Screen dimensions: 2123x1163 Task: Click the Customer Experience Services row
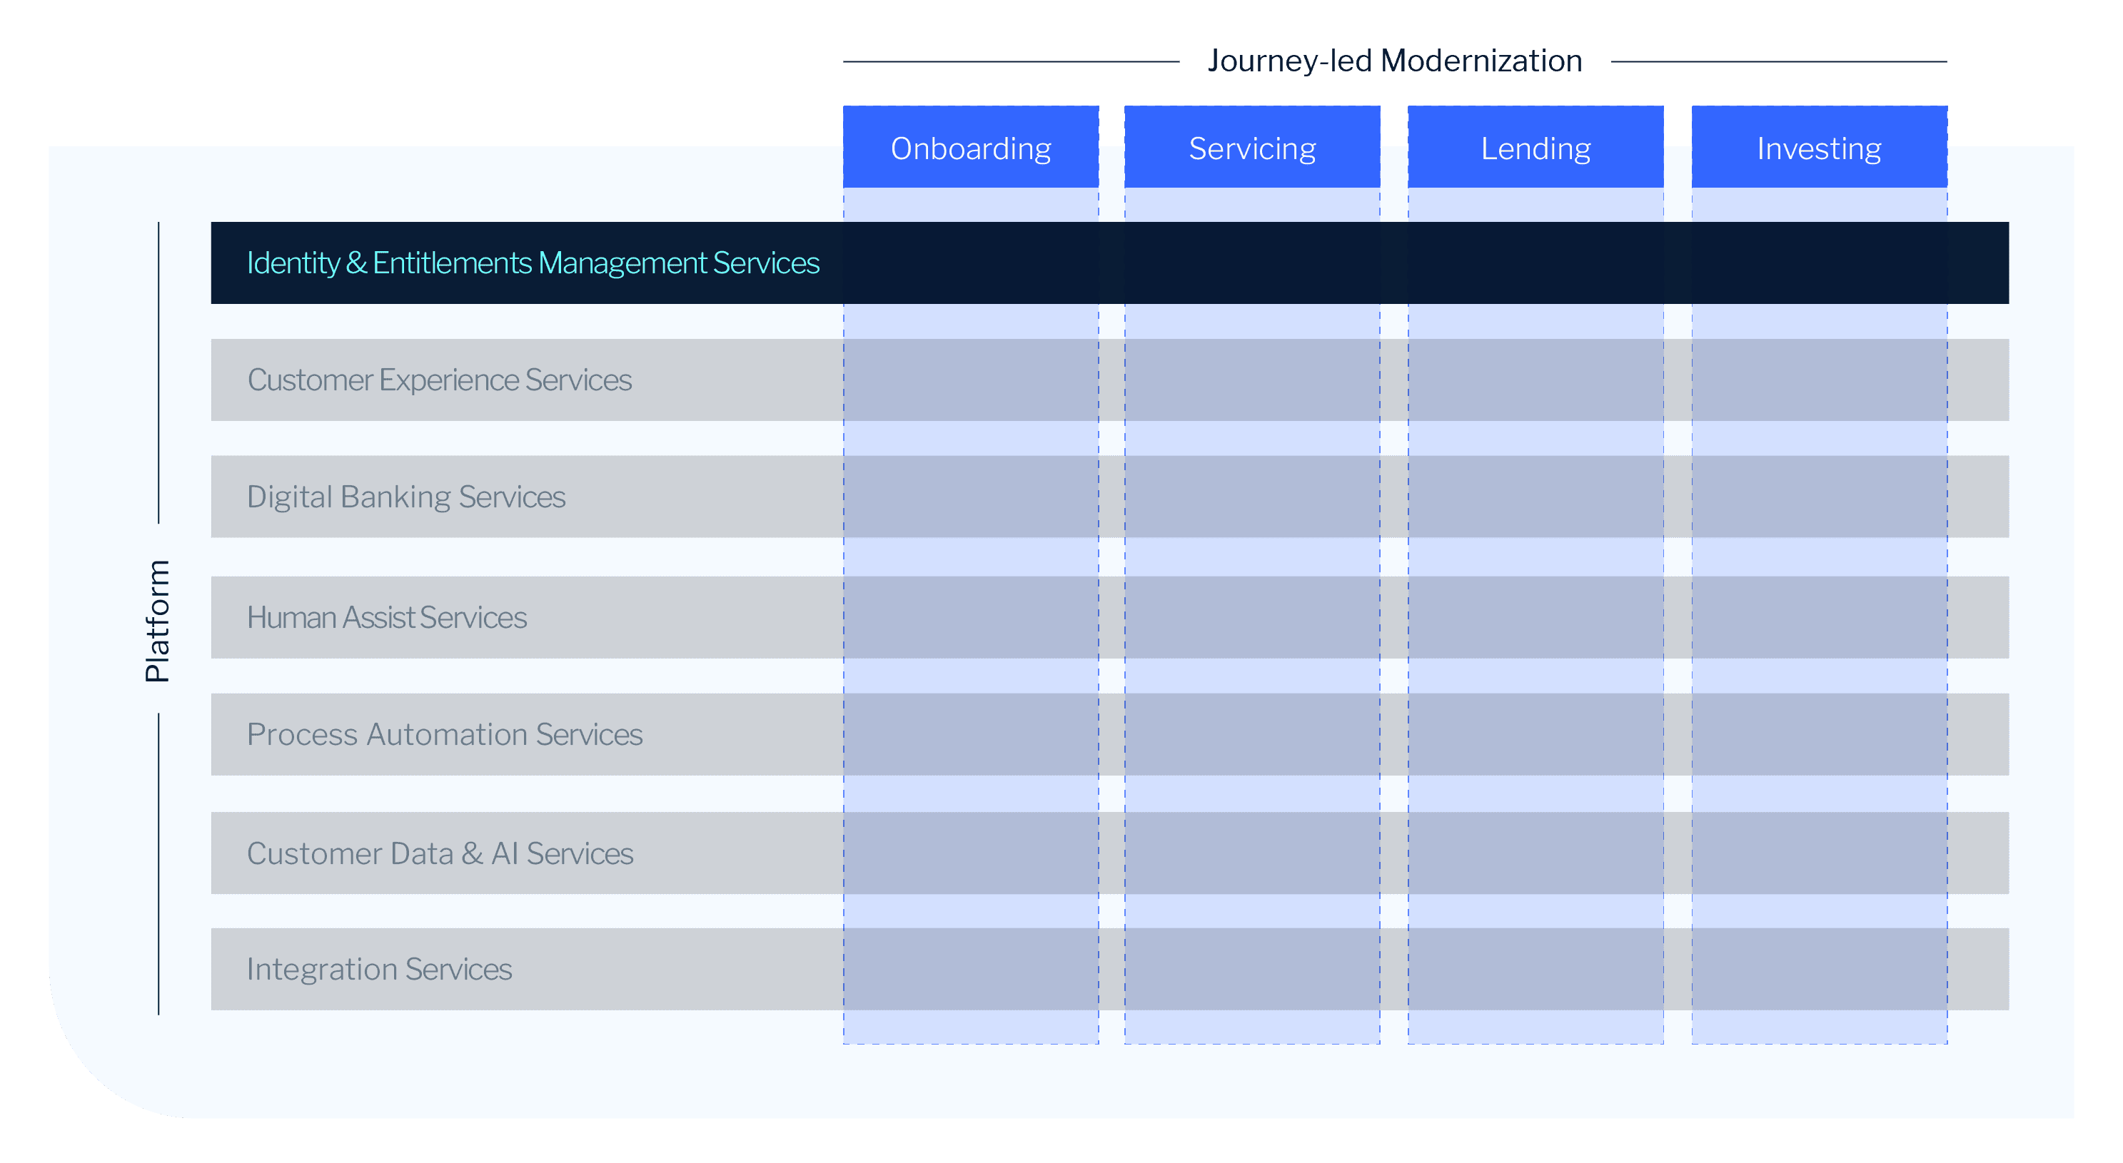pos(438,380)
